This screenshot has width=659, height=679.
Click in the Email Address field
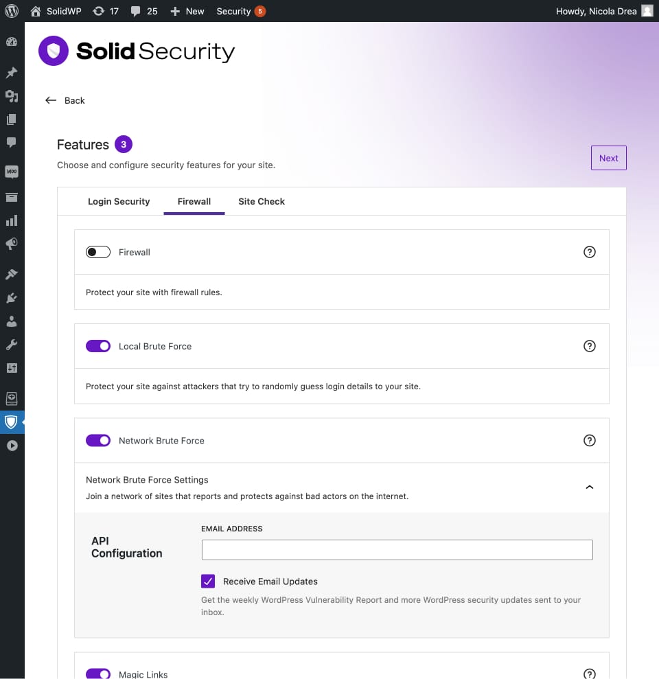tap(397, 550)
